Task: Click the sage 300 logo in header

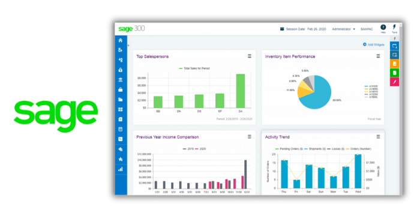Action: pos(131,29)
